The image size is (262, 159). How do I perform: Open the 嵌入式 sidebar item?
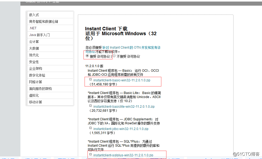pyautogui.click(x=50, y=15)
